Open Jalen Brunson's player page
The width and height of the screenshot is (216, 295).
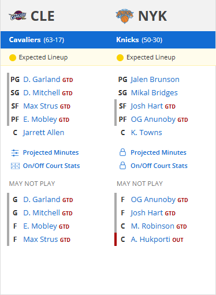coord(155,80)
